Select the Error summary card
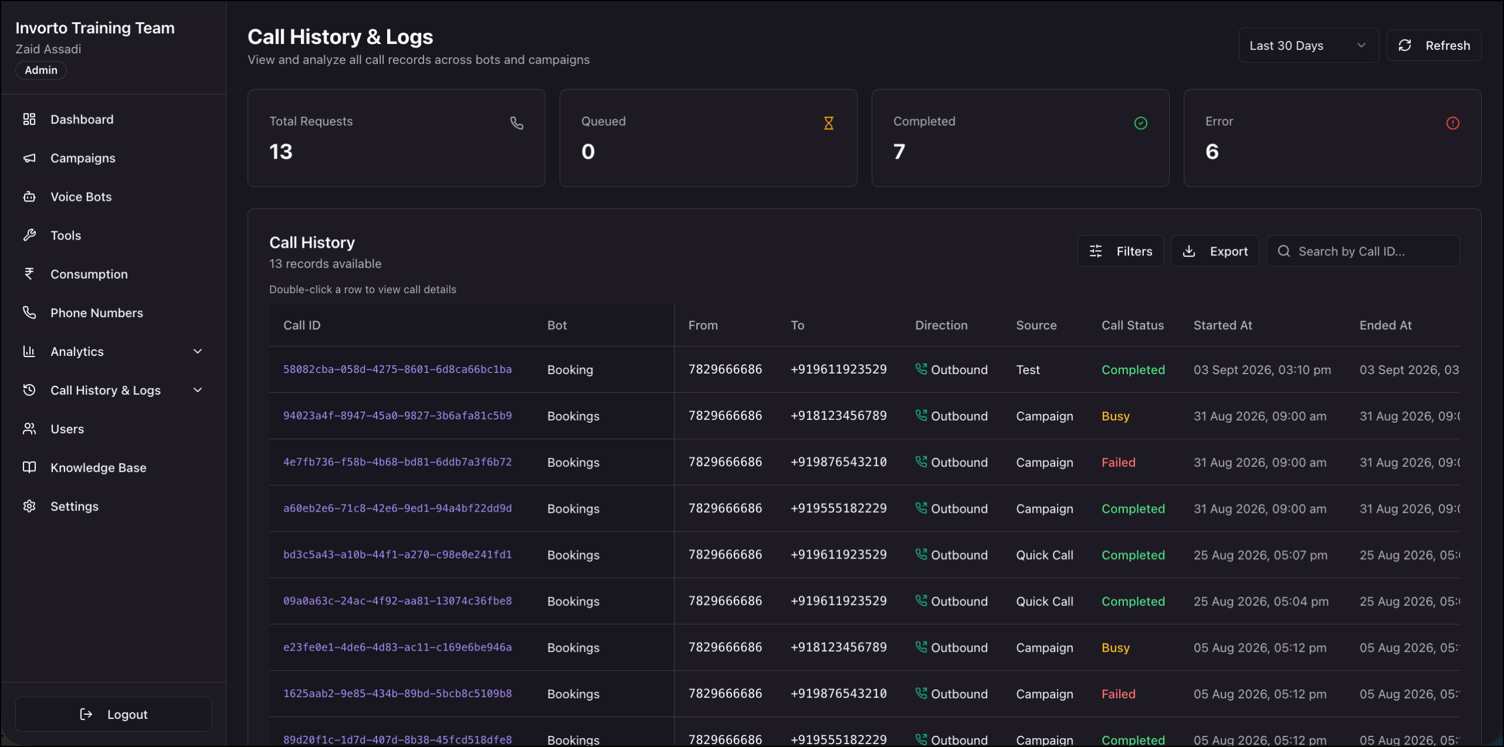The height and width of the screenshot is (747, 1504). (x=1332, y=138)
